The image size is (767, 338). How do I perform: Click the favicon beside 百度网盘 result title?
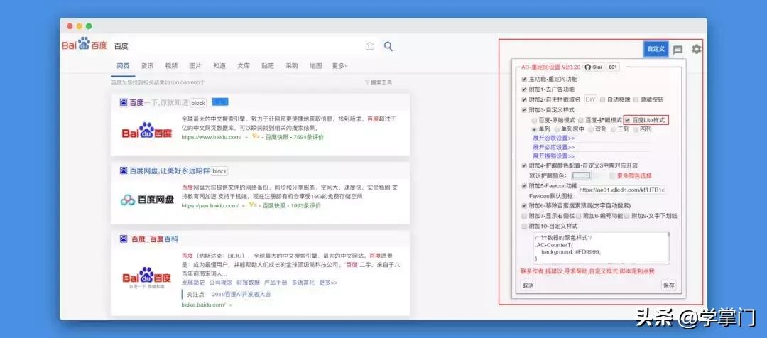[124, 170]
